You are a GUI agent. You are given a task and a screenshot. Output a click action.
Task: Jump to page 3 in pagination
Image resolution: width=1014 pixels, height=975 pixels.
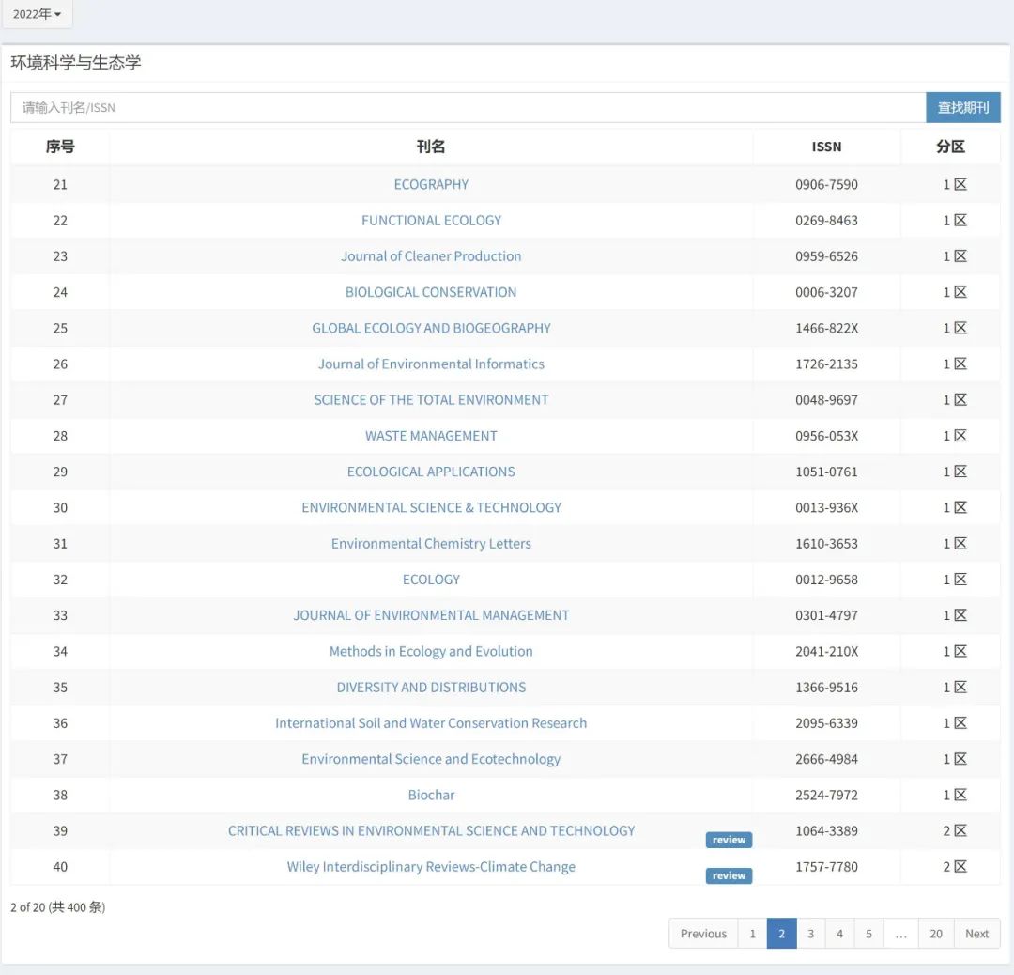click(x=811, y=934)
